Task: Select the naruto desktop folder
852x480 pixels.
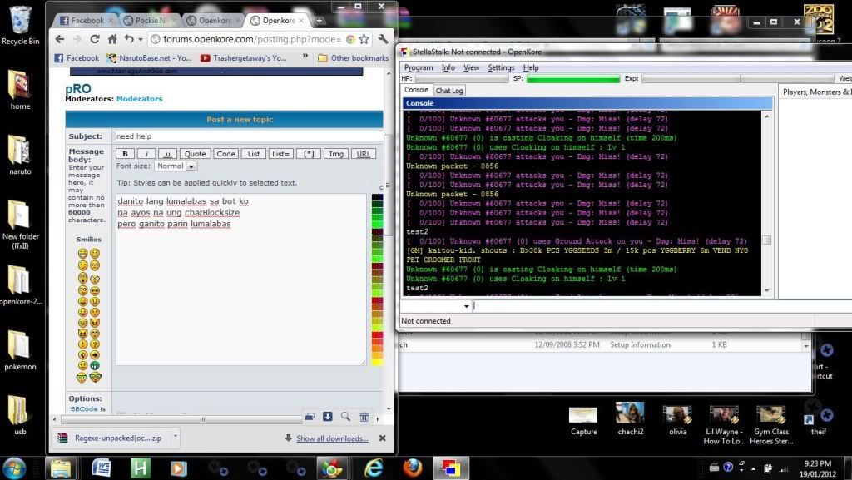Action: [20, 155]
